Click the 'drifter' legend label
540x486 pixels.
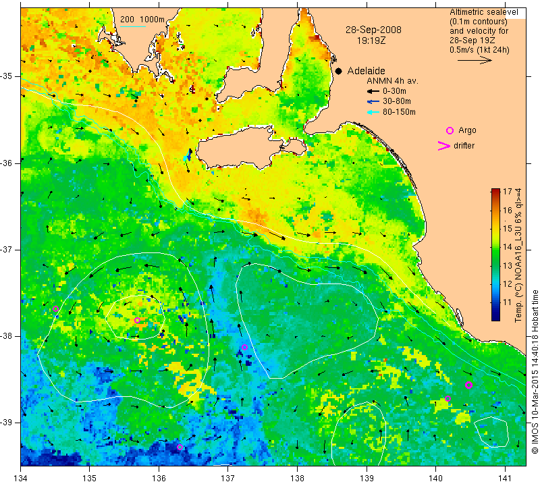pos(464,146)
